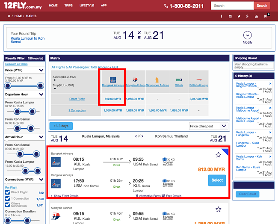
Task: Click the red Search button
Action: pyautogui.click(x=262, y=6)
